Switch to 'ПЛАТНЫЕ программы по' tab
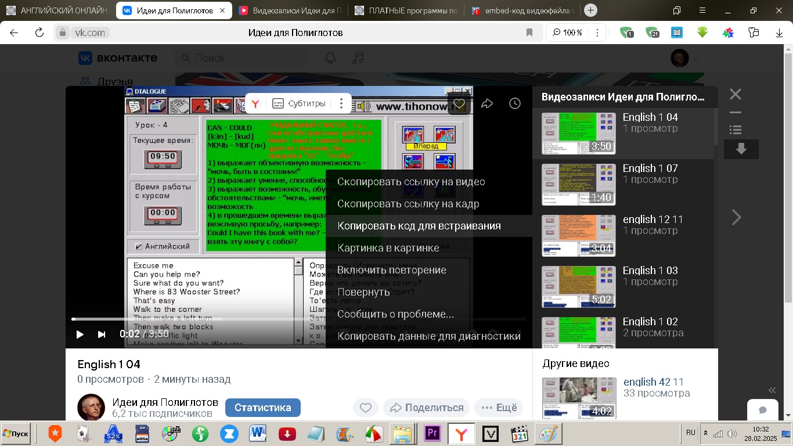This screenshot has width=793, height=446. point(407,10)
